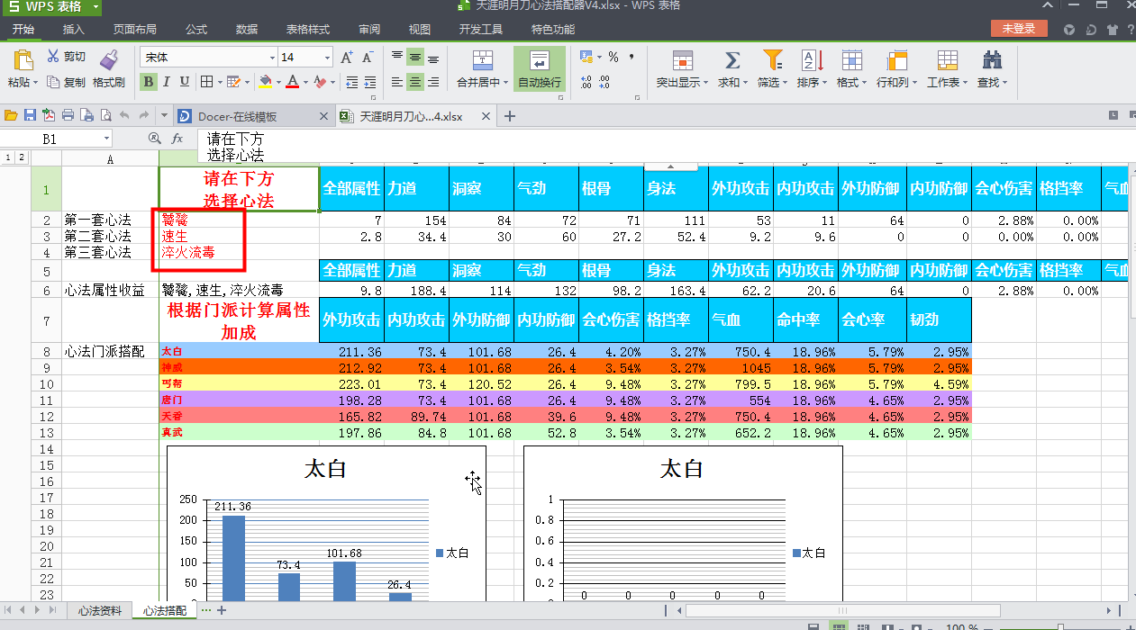The height and width of the screenshot is (630, 1136).
Task: Apply cell borders icon
Action: pyautogui.click(x=206, y=82)
